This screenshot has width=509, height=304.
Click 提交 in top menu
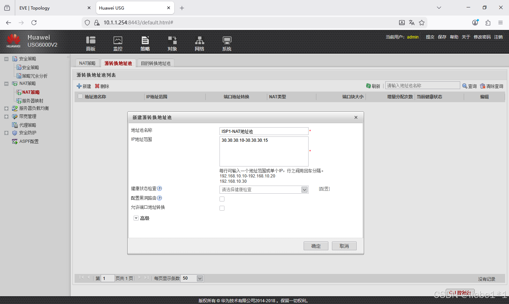tap(430, 37)
